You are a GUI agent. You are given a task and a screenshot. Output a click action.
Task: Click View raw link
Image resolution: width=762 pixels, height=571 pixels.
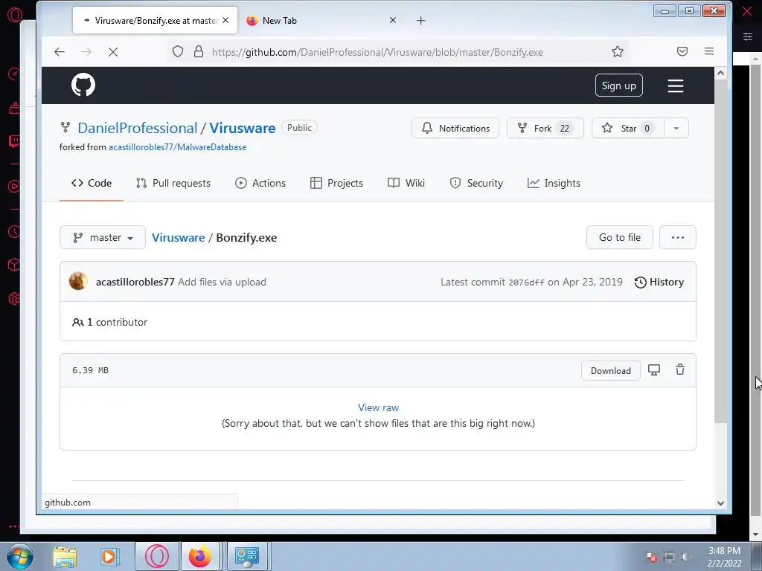[x=378, y=407]
